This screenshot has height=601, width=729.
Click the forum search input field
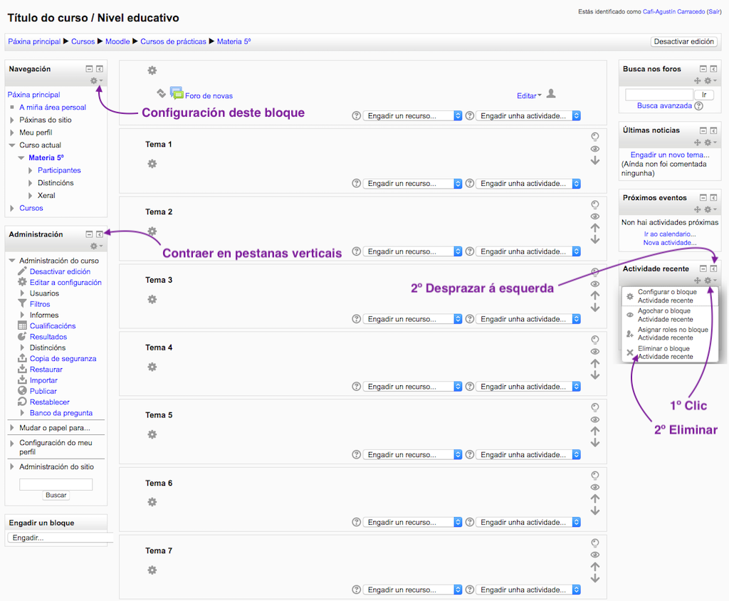click(x=659, y=95)
